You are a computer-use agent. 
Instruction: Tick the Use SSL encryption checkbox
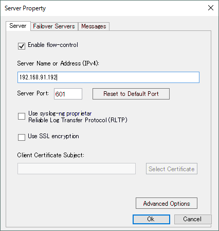click(x=22, y=137)
